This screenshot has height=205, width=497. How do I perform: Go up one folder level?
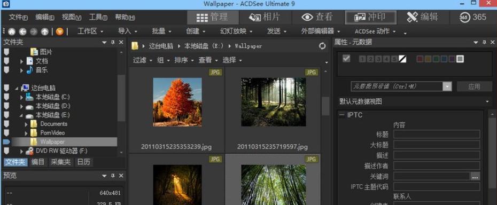coord(45,31)
